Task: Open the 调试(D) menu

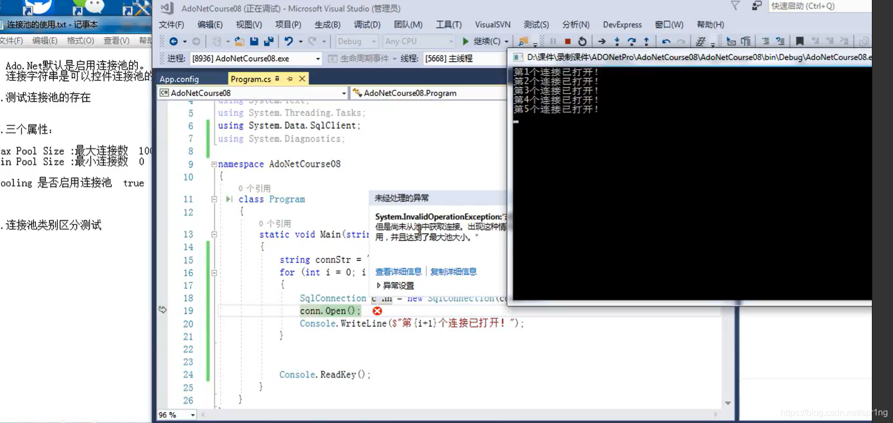Action: click(367, 24)
